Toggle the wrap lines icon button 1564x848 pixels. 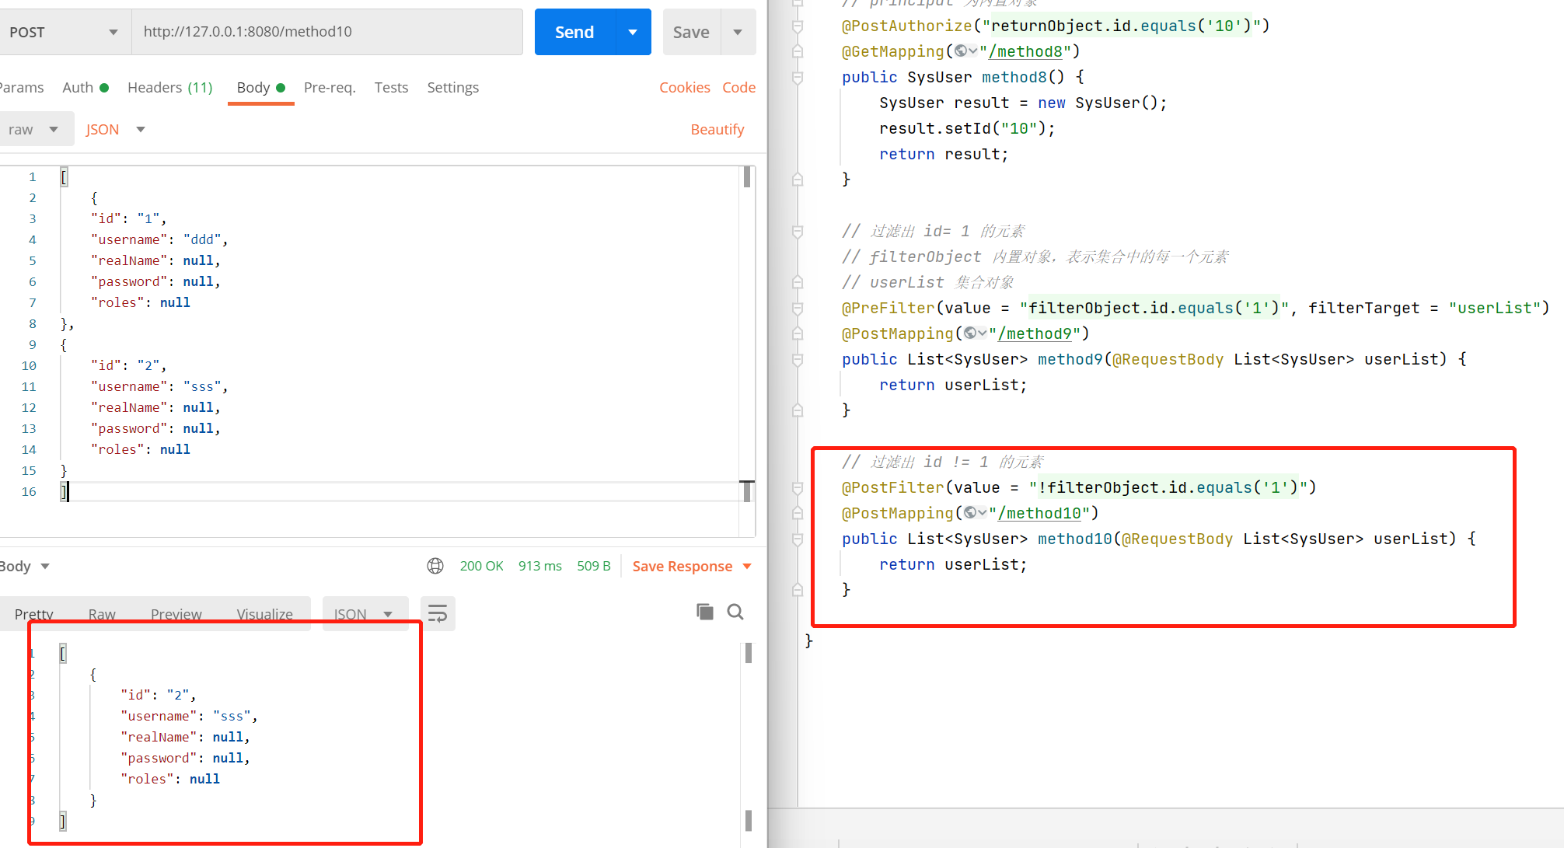(x=438, y=614)
